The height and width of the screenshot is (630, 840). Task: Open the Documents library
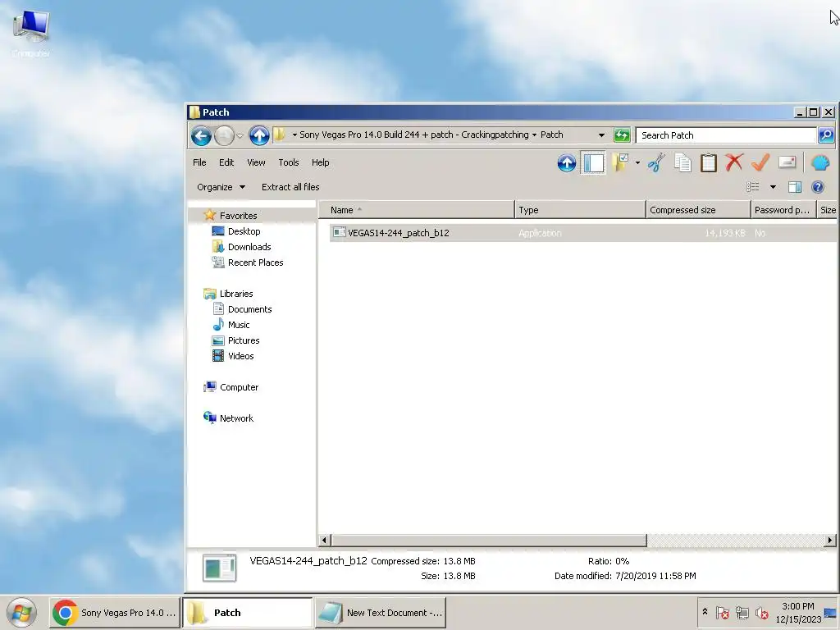coord(249,309)
